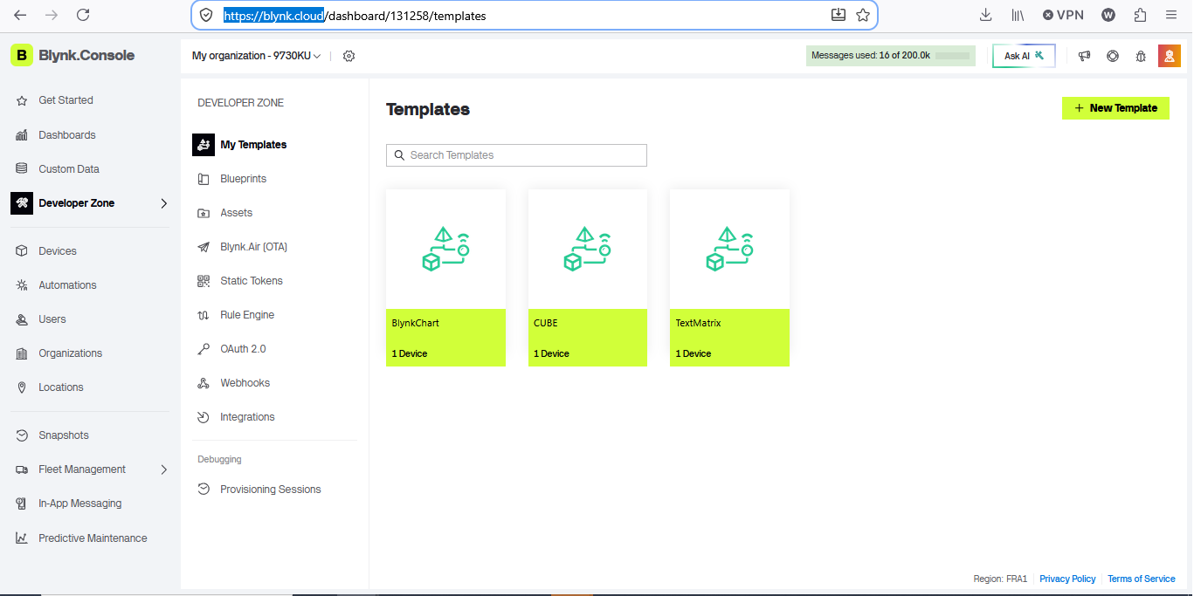Image resolution: width=1194 pixels, height=596 pixels.
Task: Open Predictive Maintenance label in sidebar
Action: click(x=93, y=538)
